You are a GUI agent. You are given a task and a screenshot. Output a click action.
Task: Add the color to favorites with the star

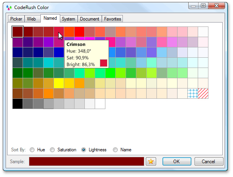(151, 161)
